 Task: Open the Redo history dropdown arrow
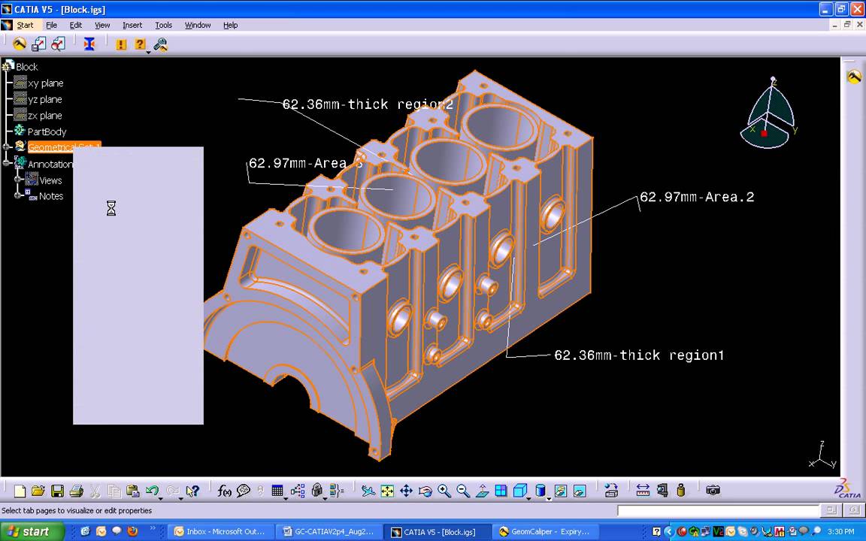(181, 498)
